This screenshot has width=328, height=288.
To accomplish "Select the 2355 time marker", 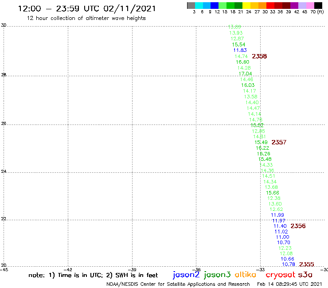I will (x=307, y=265).
